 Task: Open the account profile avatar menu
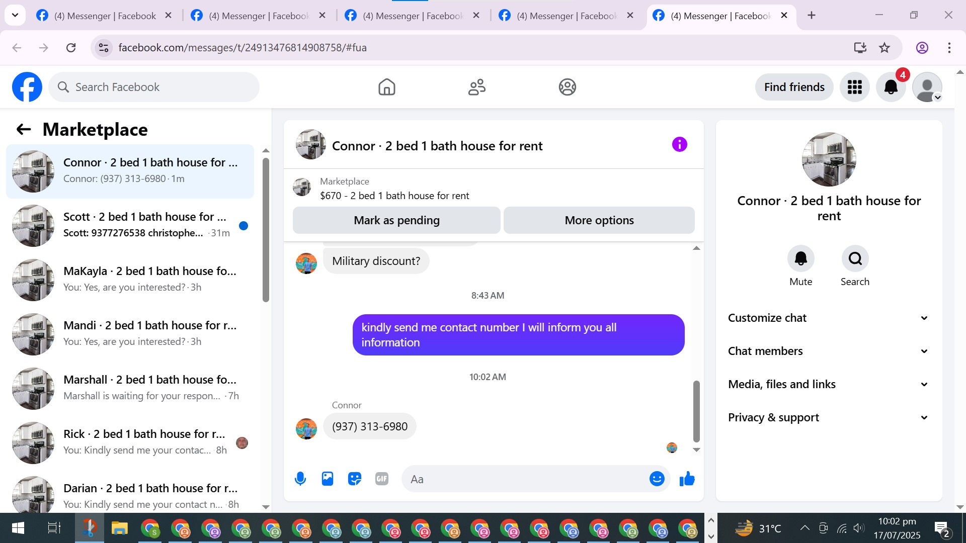pos(927,87)
